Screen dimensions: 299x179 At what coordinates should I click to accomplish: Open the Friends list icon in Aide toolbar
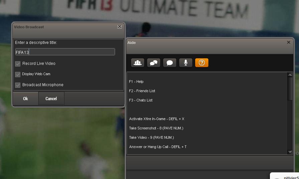138,63
